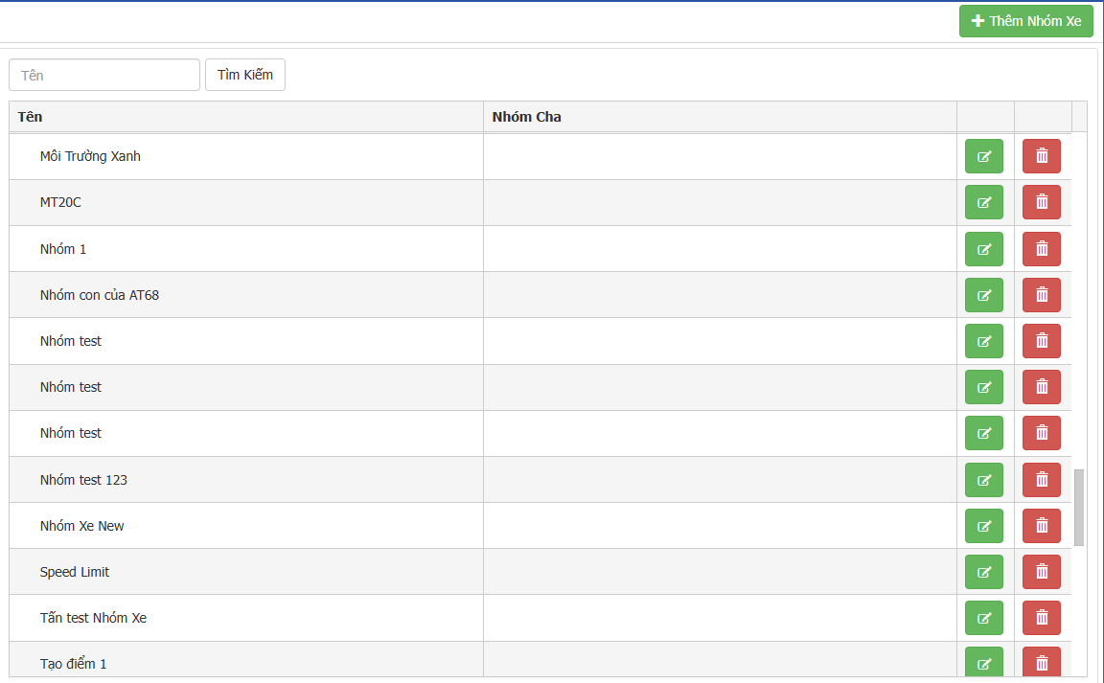
Task: Focus the Tên search input field
Action: tap(104, 75)
